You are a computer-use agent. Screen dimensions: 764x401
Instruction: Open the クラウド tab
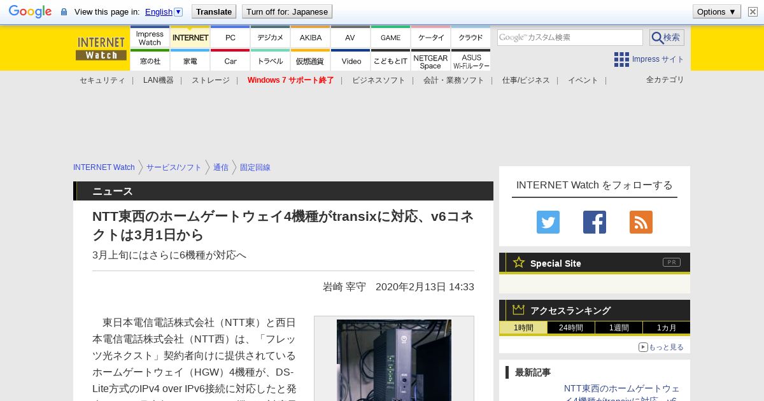tap(470, 38)
